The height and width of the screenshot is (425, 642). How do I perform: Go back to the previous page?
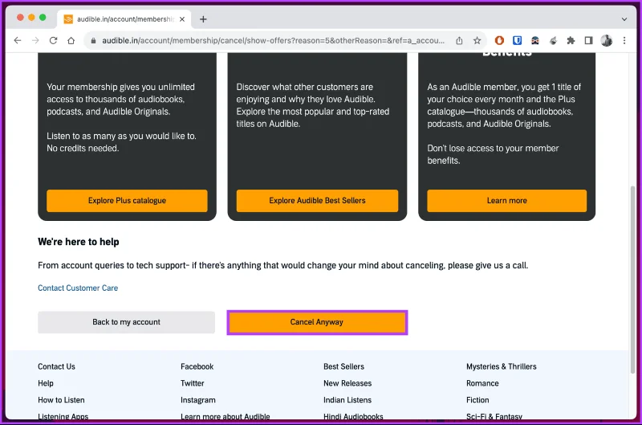coord(17,40)
